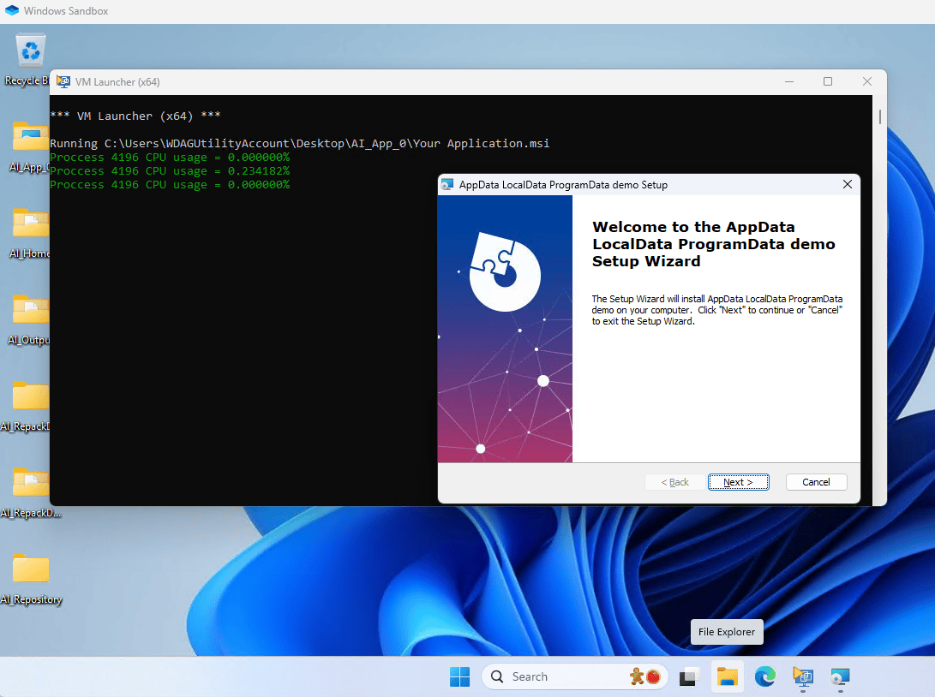Click the VM Launcher window title icon
This screenshot has width=935, height=697.
click(63, 82)
